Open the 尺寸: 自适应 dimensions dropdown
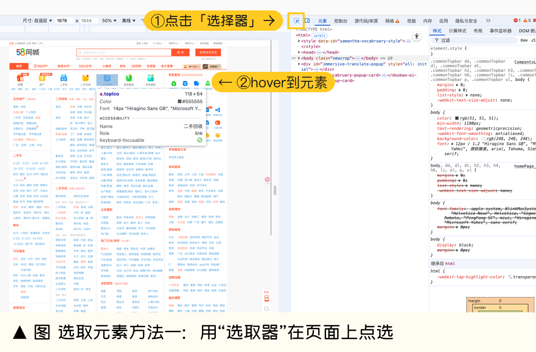This screenshot has width=536, height=352. pyautogui.click(x=37, y=21)
